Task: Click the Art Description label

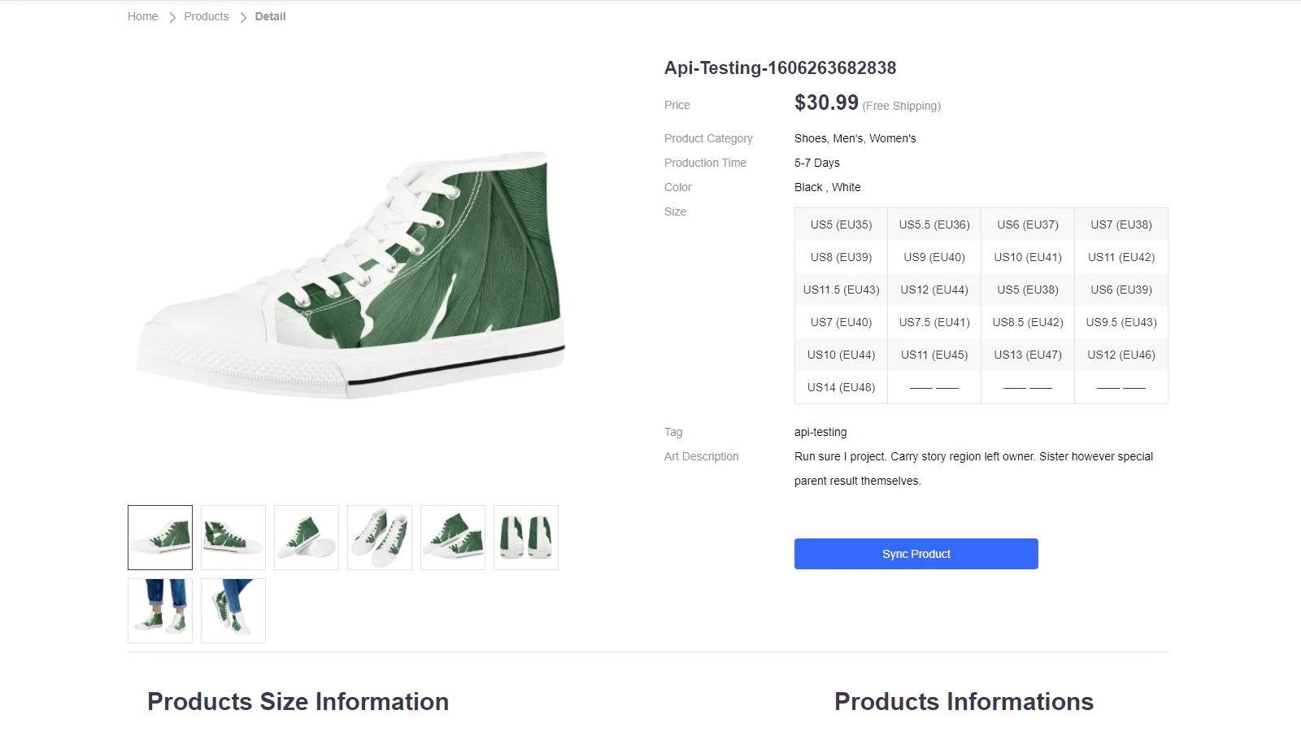Action: coord(701,456)
